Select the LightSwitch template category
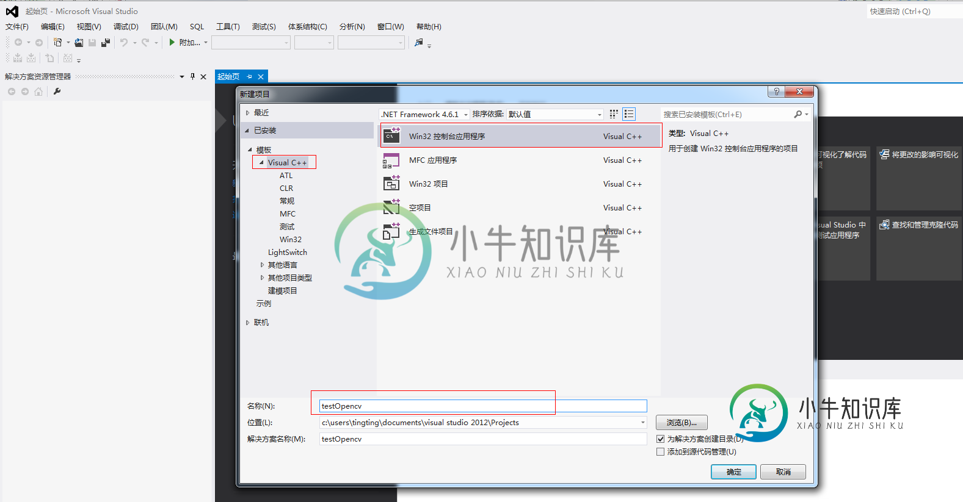 coord(287,253)
